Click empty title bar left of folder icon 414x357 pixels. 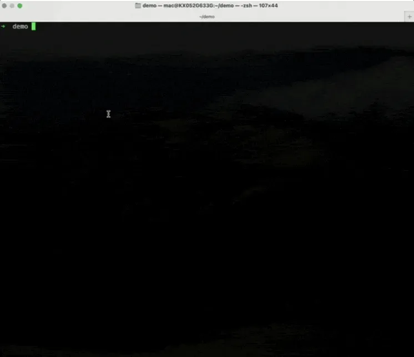(x=79, y=6)
